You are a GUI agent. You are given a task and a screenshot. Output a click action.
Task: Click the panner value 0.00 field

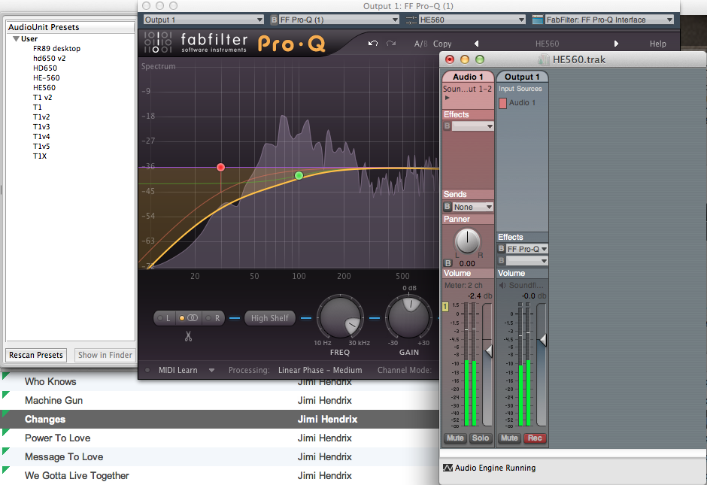467,263
